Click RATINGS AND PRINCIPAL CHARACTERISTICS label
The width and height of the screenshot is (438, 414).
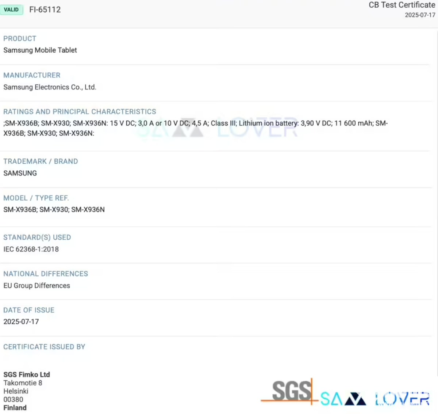80,111
